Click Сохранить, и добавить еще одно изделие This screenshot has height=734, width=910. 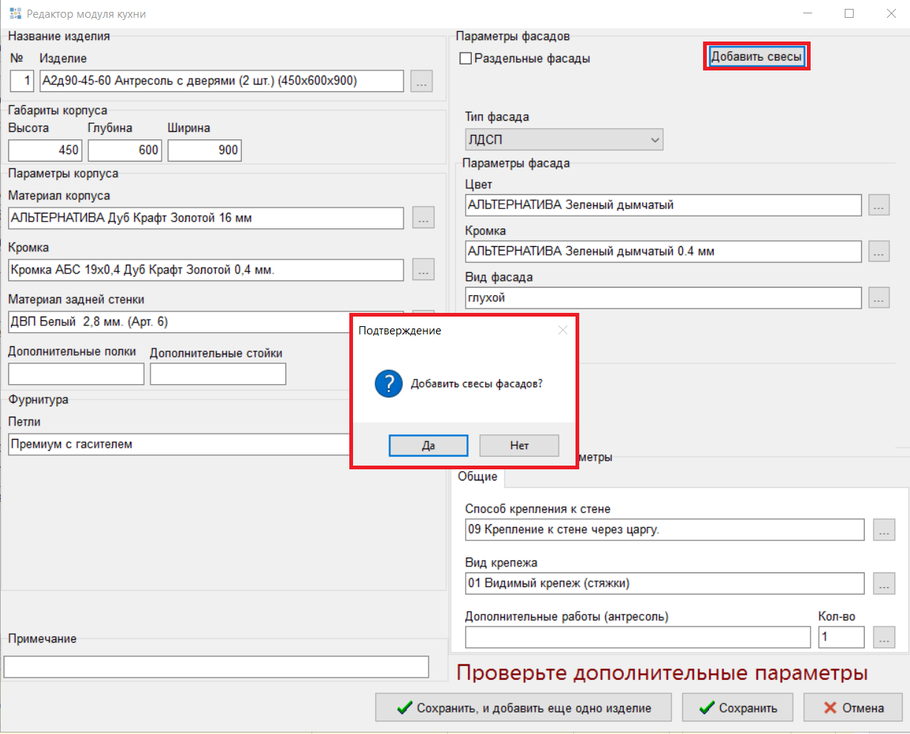tap(524, 708)
